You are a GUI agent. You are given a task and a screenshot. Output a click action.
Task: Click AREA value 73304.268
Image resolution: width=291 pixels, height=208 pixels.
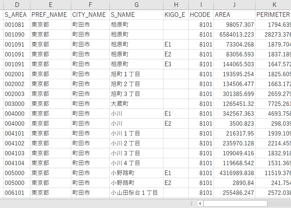tap(234, 44)
